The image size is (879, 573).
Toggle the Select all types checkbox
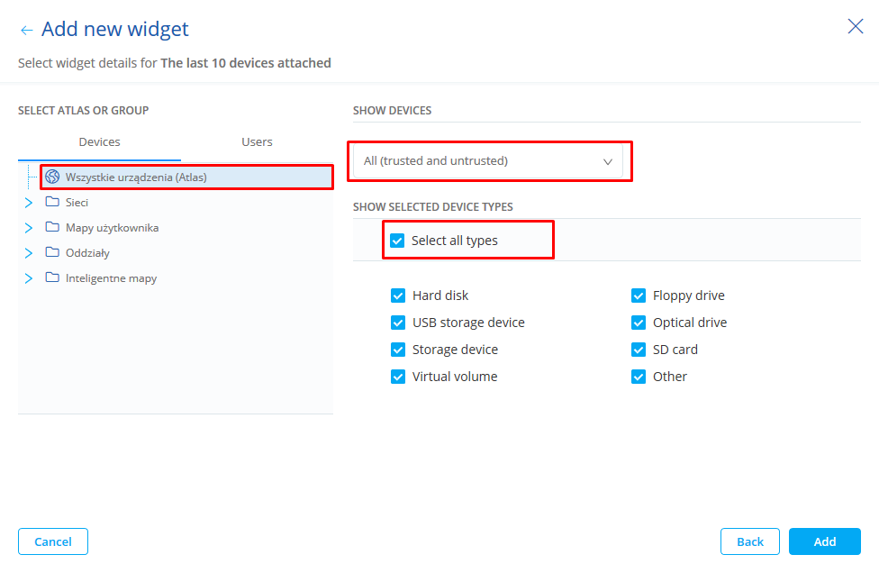pos(397,241)
